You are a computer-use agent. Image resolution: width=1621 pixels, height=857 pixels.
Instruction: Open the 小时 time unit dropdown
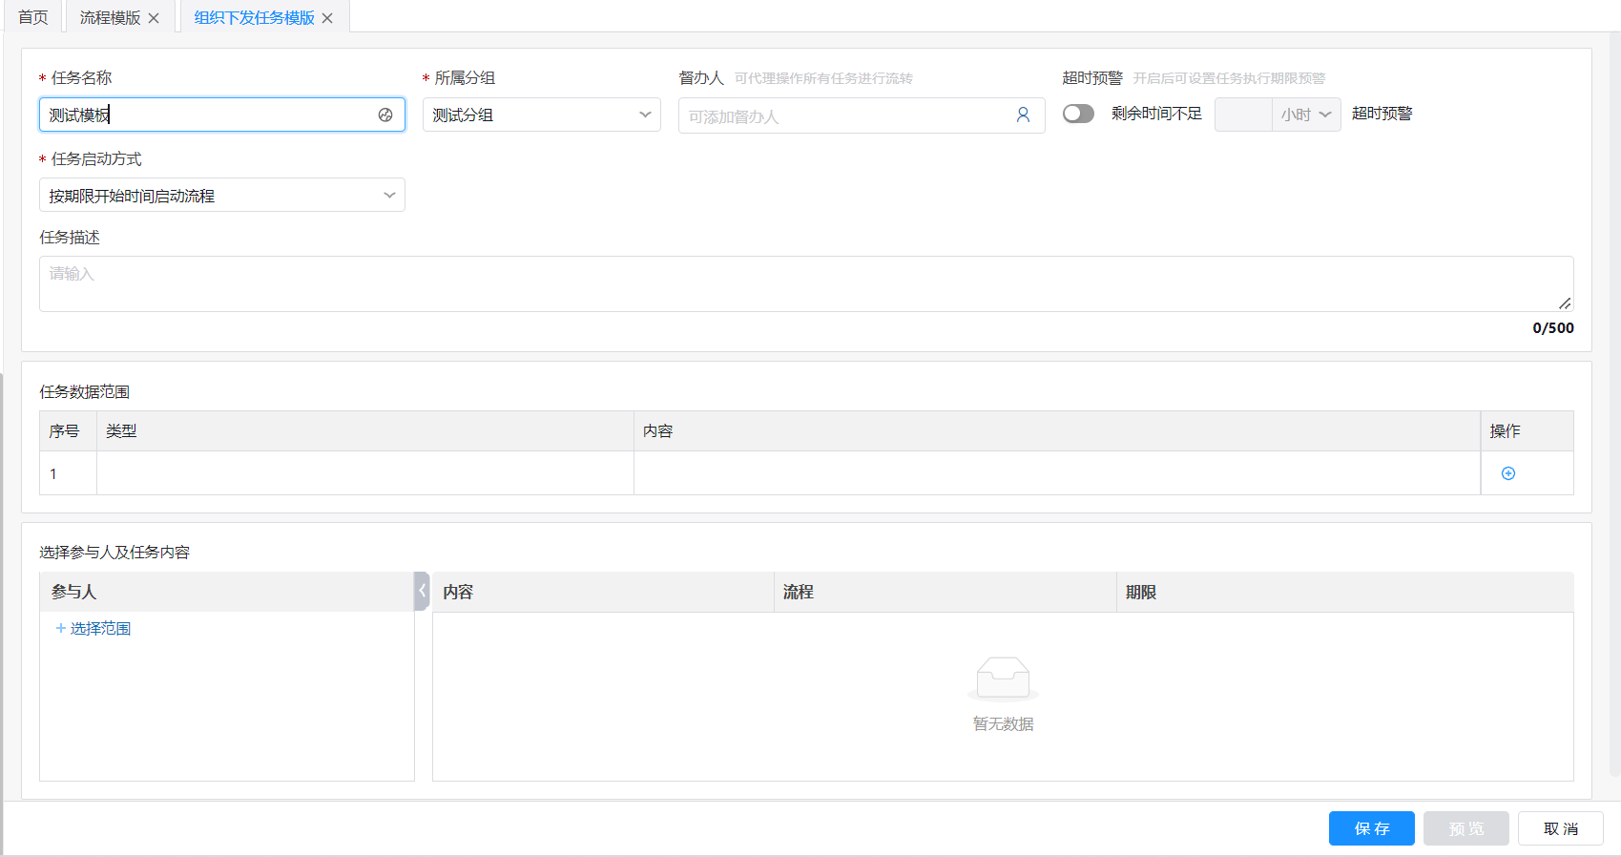pos(1305,115)
